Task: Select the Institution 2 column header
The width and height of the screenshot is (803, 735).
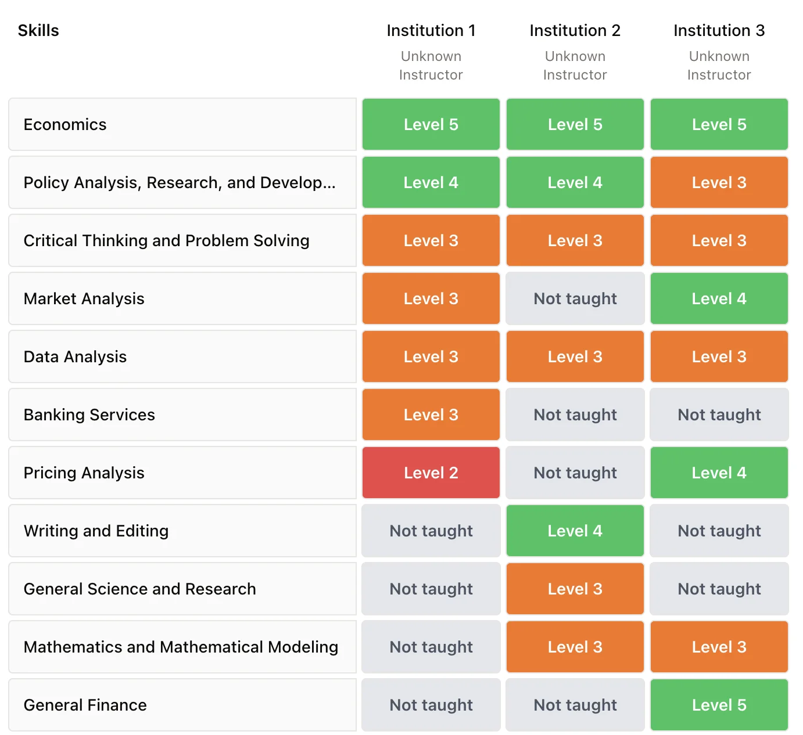Action: click(575, 30)
